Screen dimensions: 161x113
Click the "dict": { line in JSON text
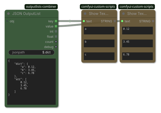21,64
